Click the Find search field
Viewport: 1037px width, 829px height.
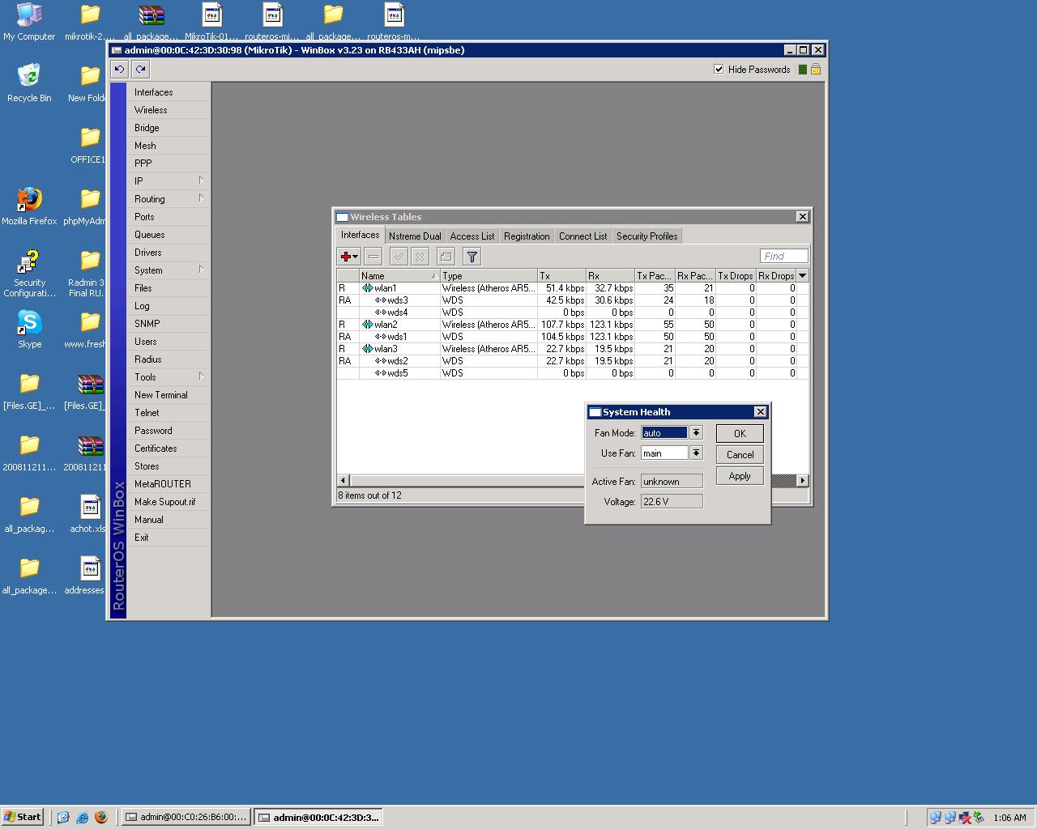(x=783, y=257)
